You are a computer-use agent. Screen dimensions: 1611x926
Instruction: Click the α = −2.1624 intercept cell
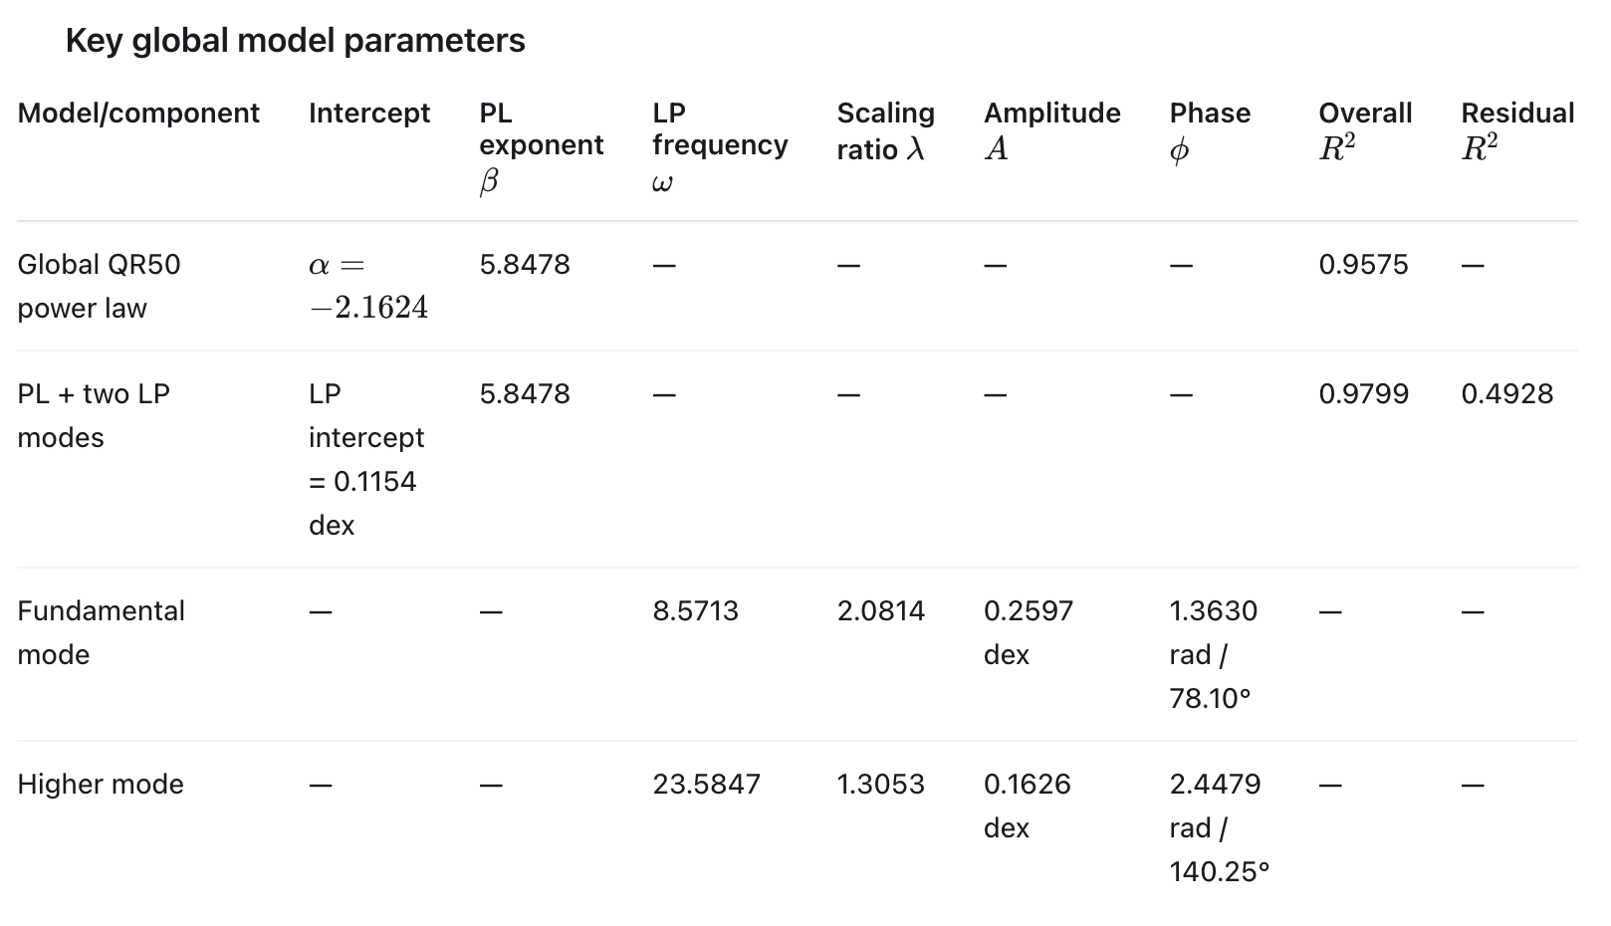[x=368, y=286]
